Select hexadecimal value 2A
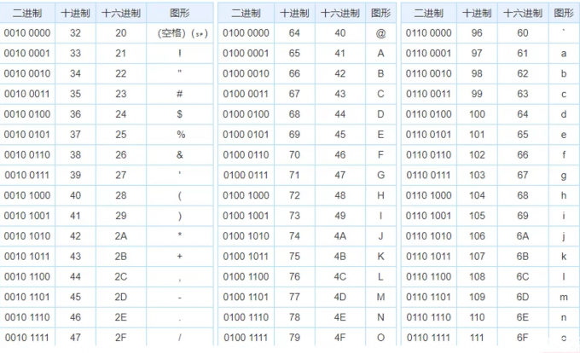The image size is (580, 353). (121, 236)
